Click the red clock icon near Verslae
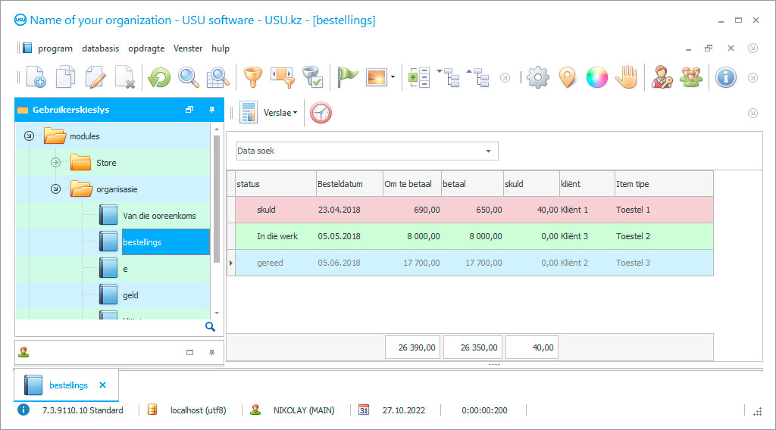Viewport: 776px width, 430px height. pos(321,113)
